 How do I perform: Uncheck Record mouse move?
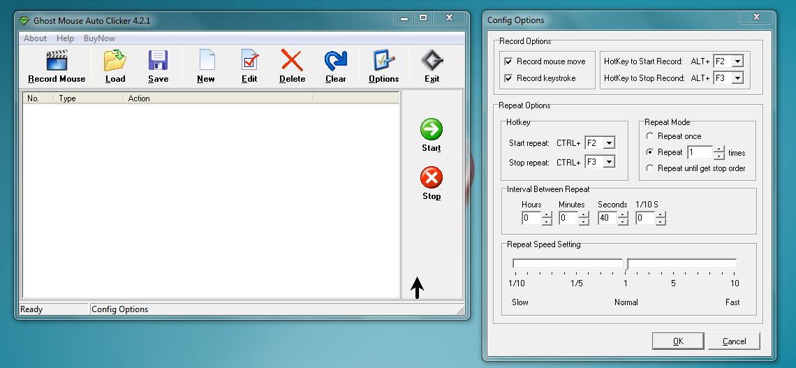(508, 61)
